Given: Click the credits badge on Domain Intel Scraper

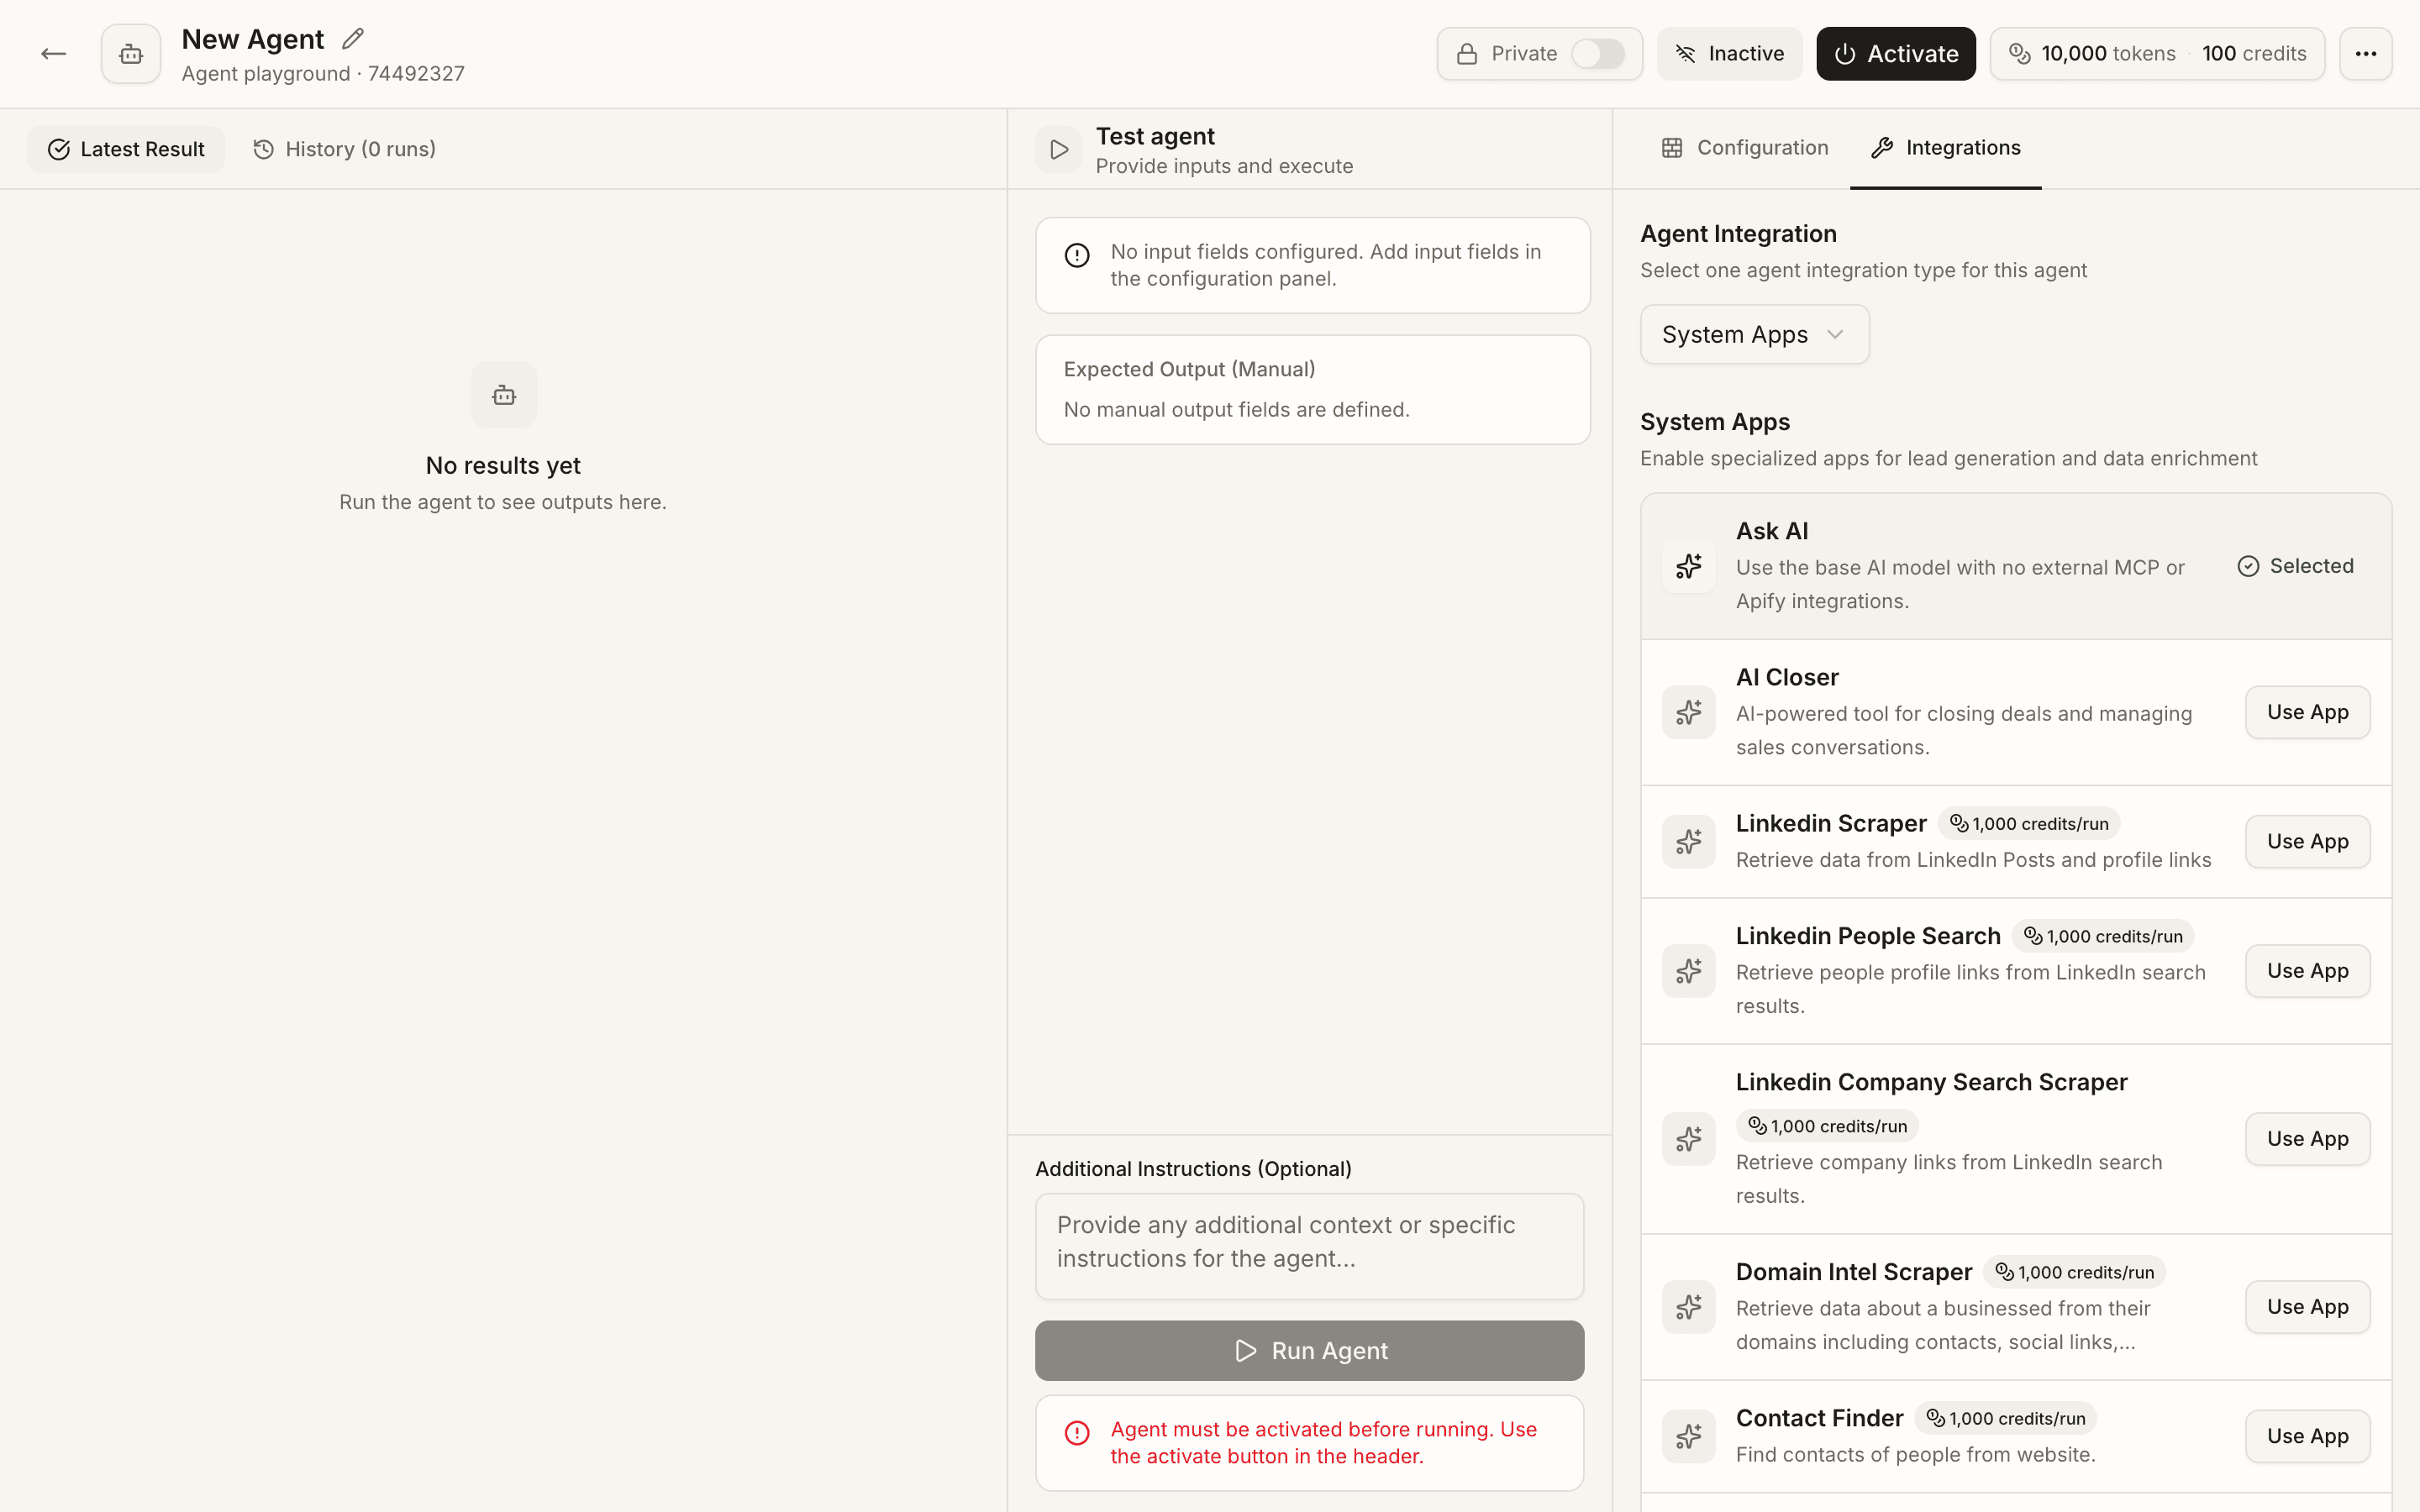Looking at the screenshot, I should [2075, 1272].
